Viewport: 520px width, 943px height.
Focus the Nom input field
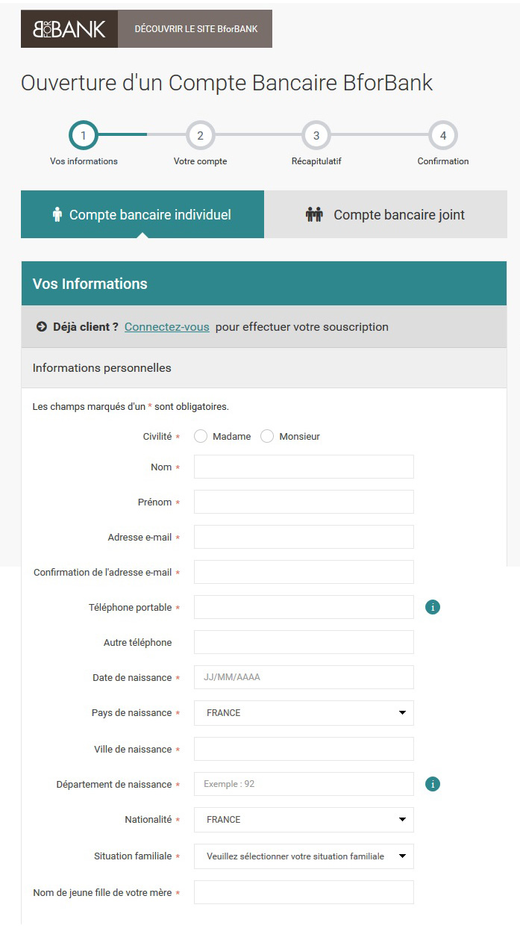tap(304, 467)
